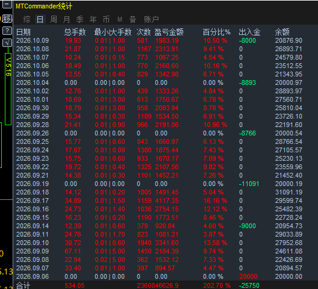Click balance 20000.00
The width and height of the screenshot is (318, 289).
click(288, 276)
